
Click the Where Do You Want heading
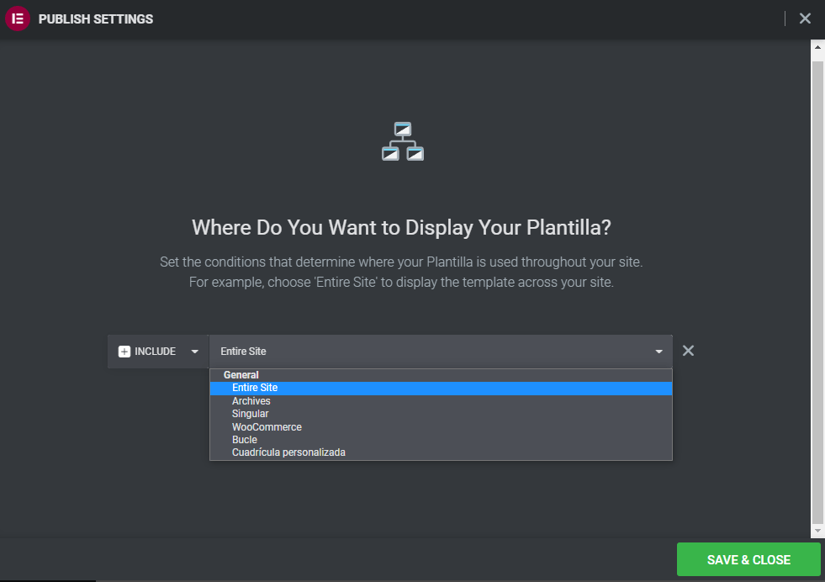401,227
